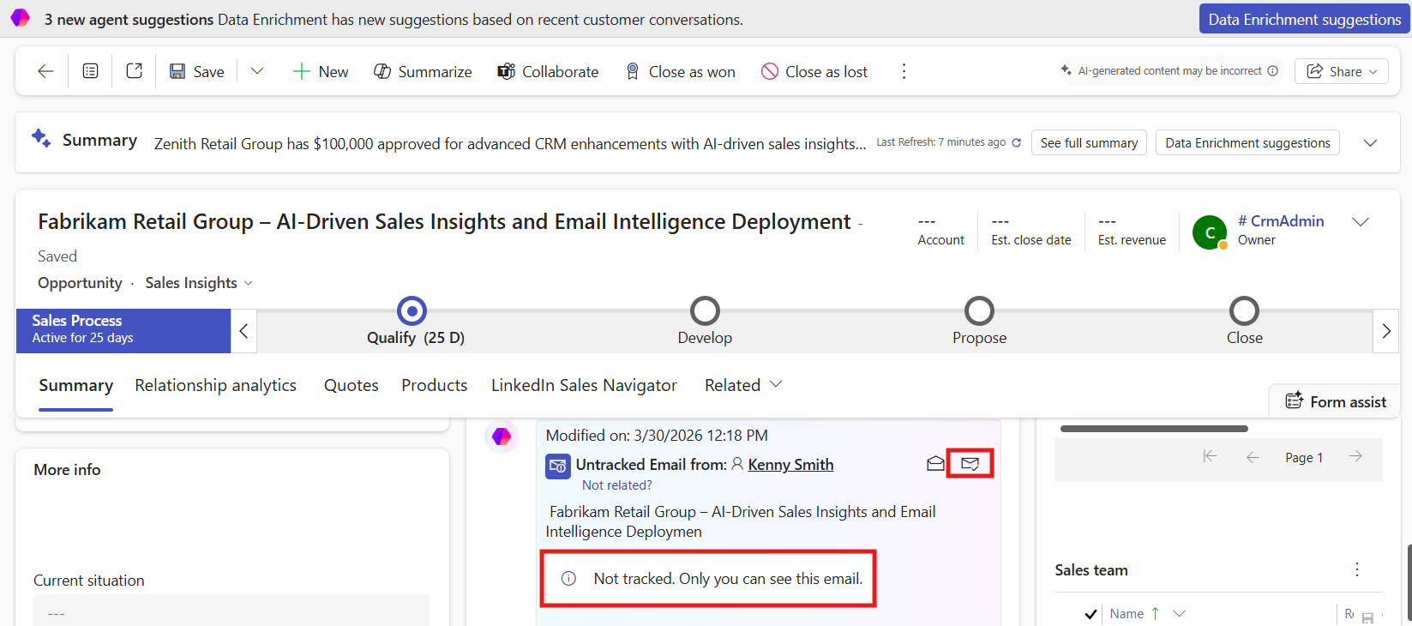
Task: Click AI-generated content info icon
Action: [1272, 71]
